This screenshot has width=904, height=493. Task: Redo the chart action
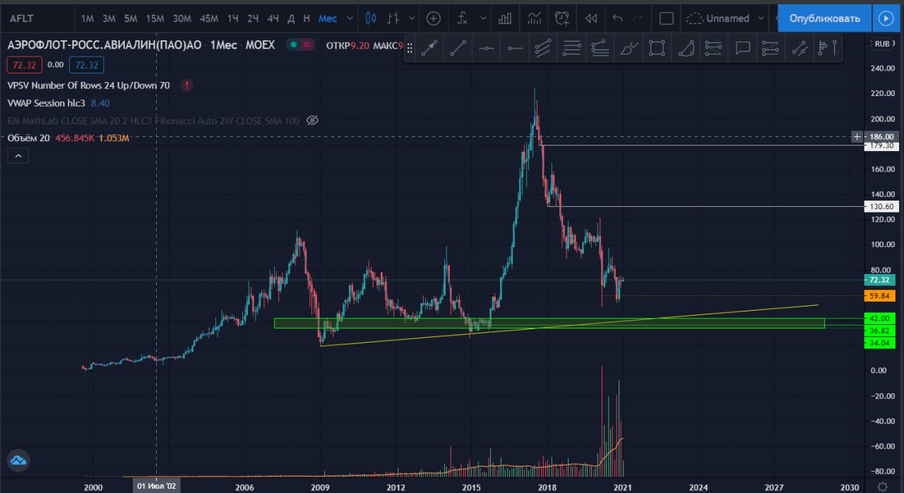[638, 18]
